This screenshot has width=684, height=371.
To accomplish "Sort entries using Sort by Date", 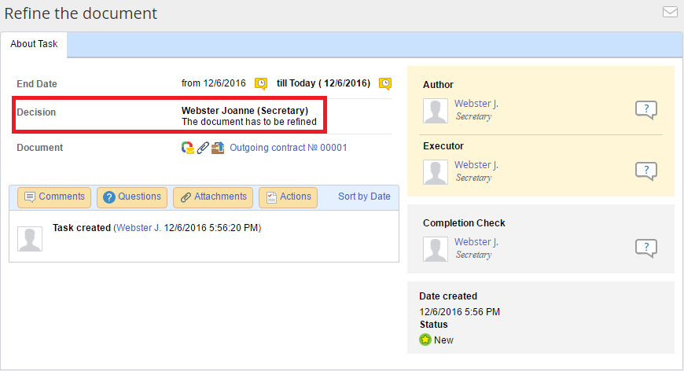I will 364,197.
